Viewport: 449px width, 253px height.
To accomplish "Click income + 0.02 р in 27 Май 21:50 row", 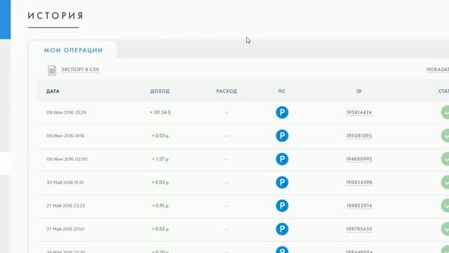I will click(160, 229).
